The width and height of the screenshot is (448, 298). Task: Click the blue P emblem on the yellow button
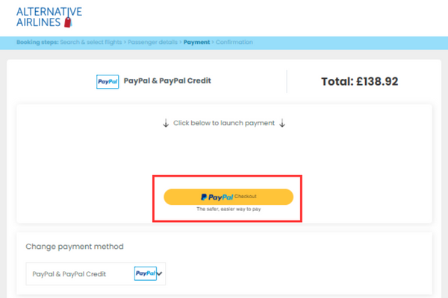click(204, 197)
